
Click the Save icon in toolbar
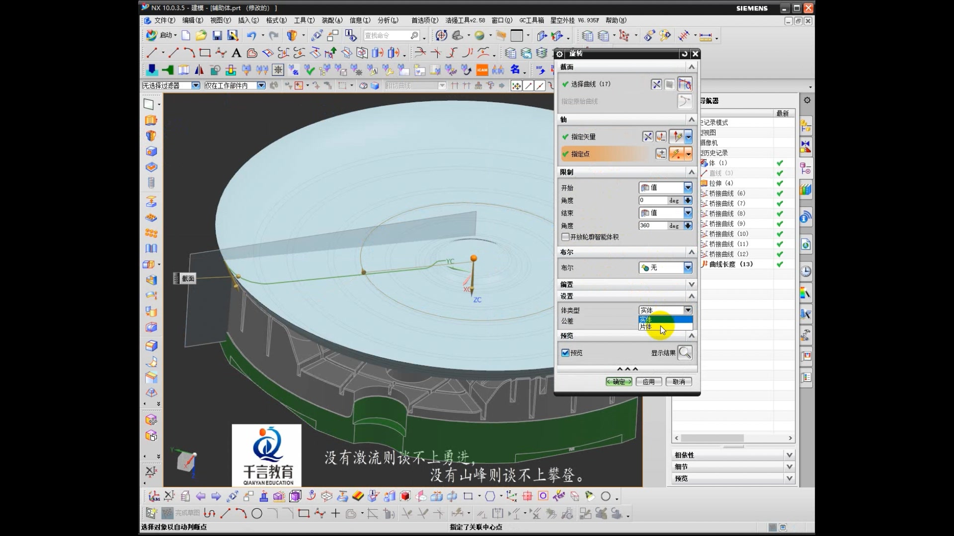(217, 35)
